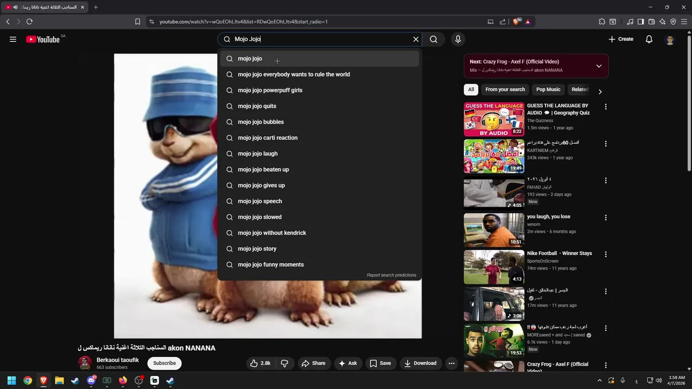Open Windows Start menu
Viewport: 692px width, 389px height.
[x=11, y=380]
